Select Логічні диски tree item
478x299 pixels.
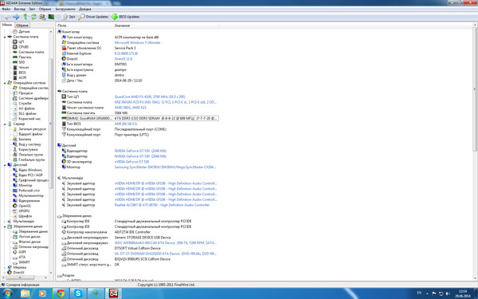(x=29, y=237)
